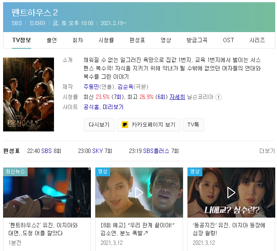Click 더보기 to see the full schedule

(x=267, y=151)
